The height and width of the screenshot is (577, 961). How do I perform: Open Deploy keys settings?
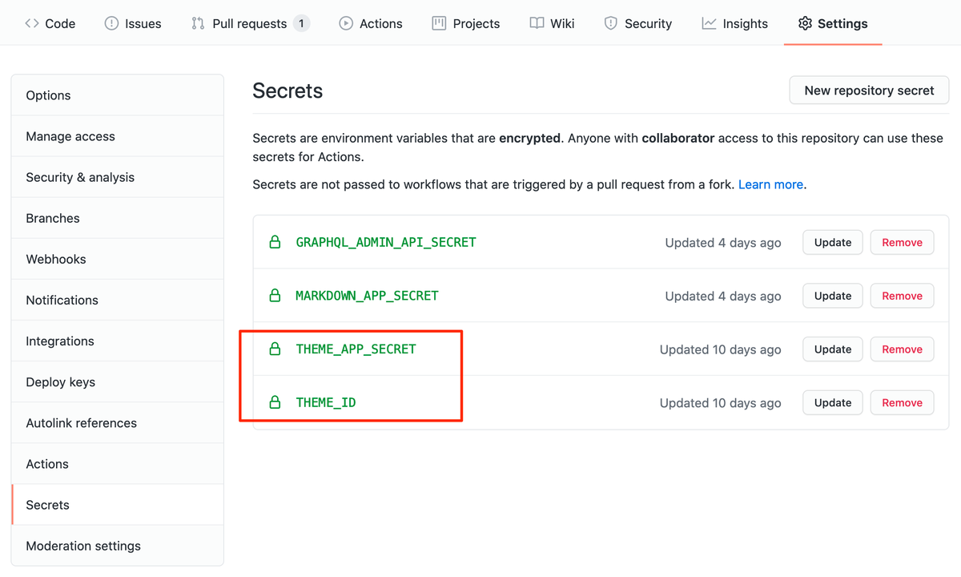(59, 381)
